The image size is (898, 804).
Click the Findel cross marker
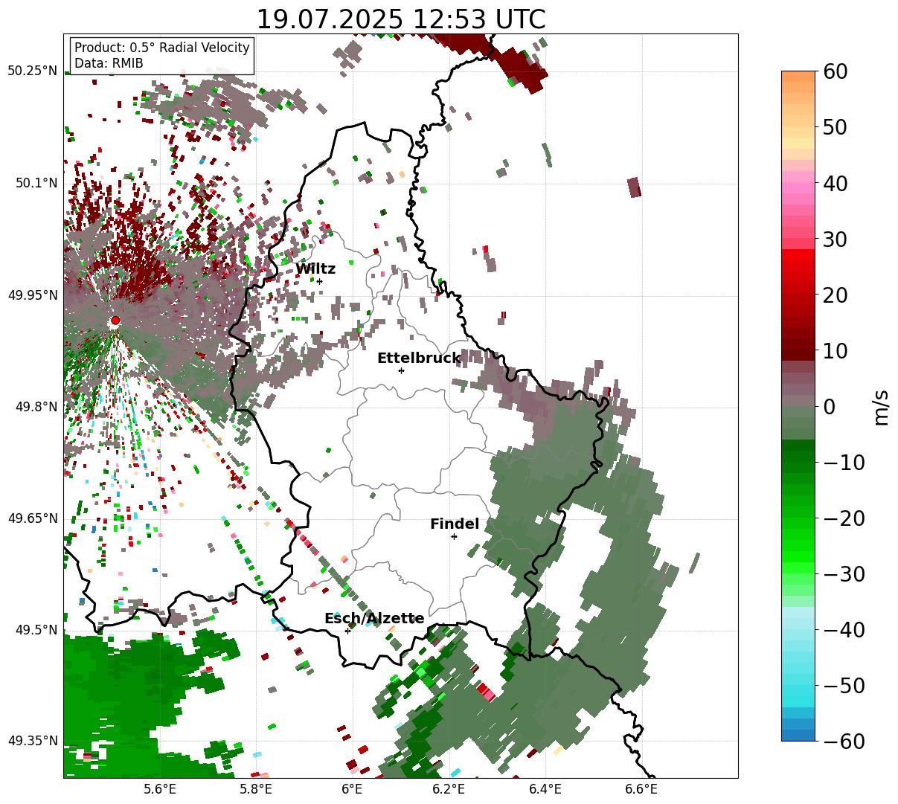tap(454, 536)
